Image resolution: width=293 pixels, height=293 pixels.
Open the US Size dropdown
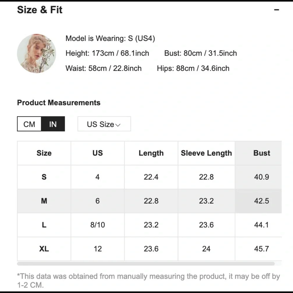[x=104, y=124]
